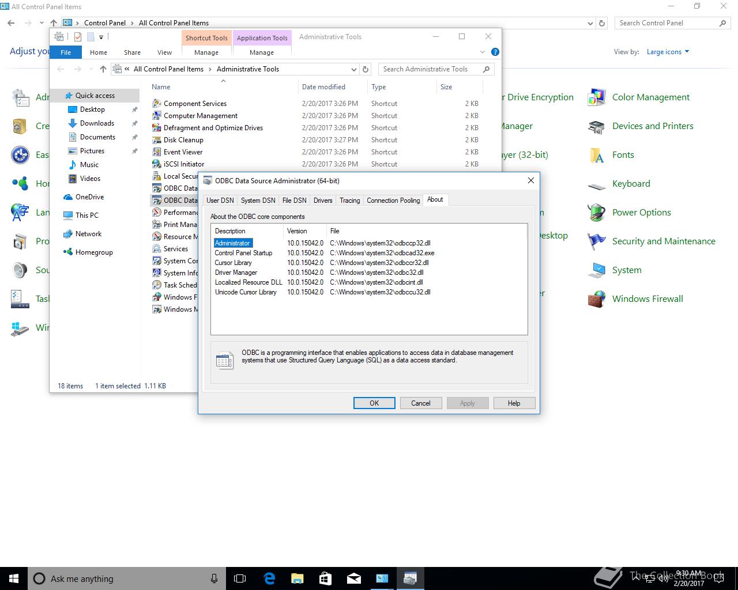The width and height of the screenshot is (738, 590).
Task: Click Help icon in Administrative Tools ribbon
Action: [495, 52]
